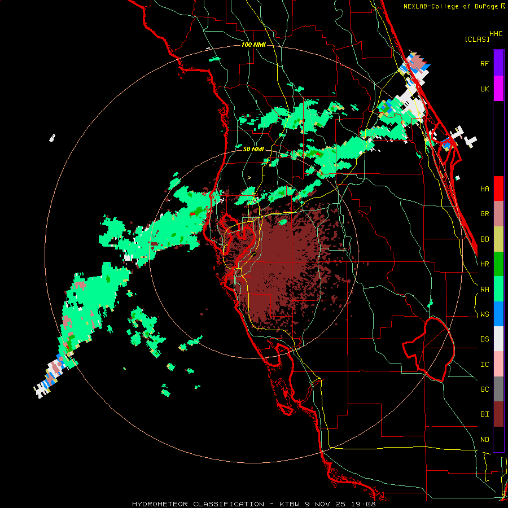The image size is (508, 508).
Task: Click the red-outlined Lake Okeechobee shape
Action: [428, 349]
